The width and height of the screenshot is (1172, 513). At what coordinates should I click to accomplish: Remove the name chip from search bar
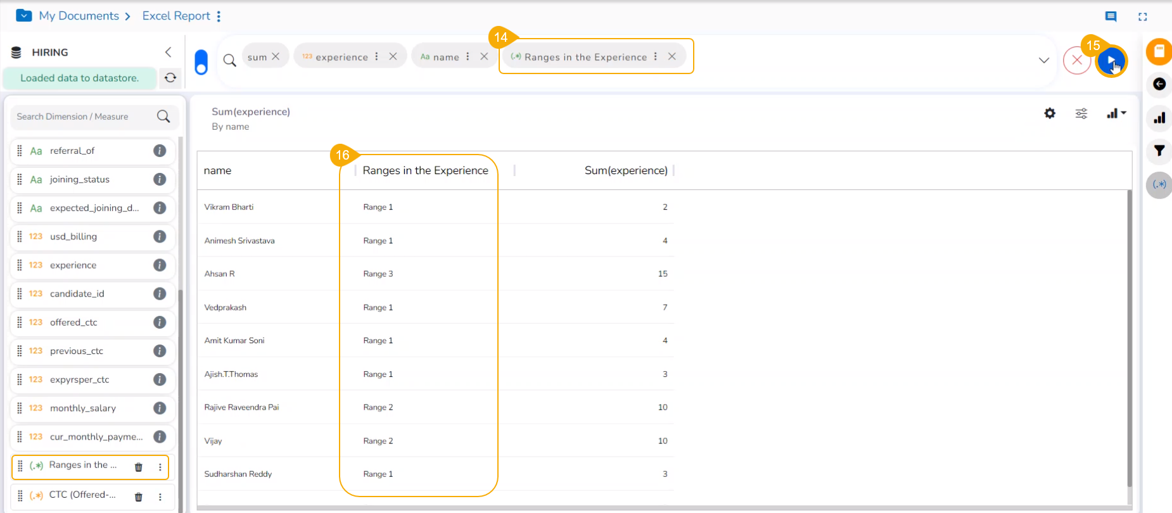[484, 56]
